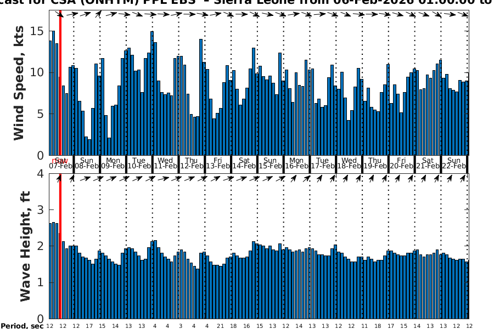Select the Sun 22-Feb date label
Image resolution: width=494 pixels, height=329 pixels.
tap(454, 163)
